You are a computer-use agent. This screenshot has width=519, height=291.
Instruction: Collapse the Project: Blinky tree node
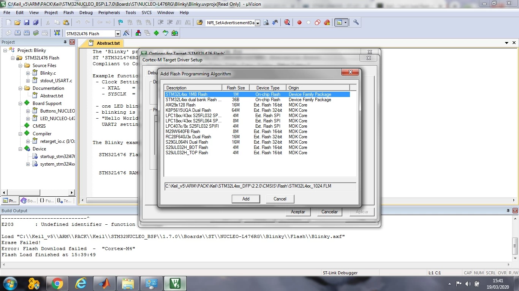[5, 50]
